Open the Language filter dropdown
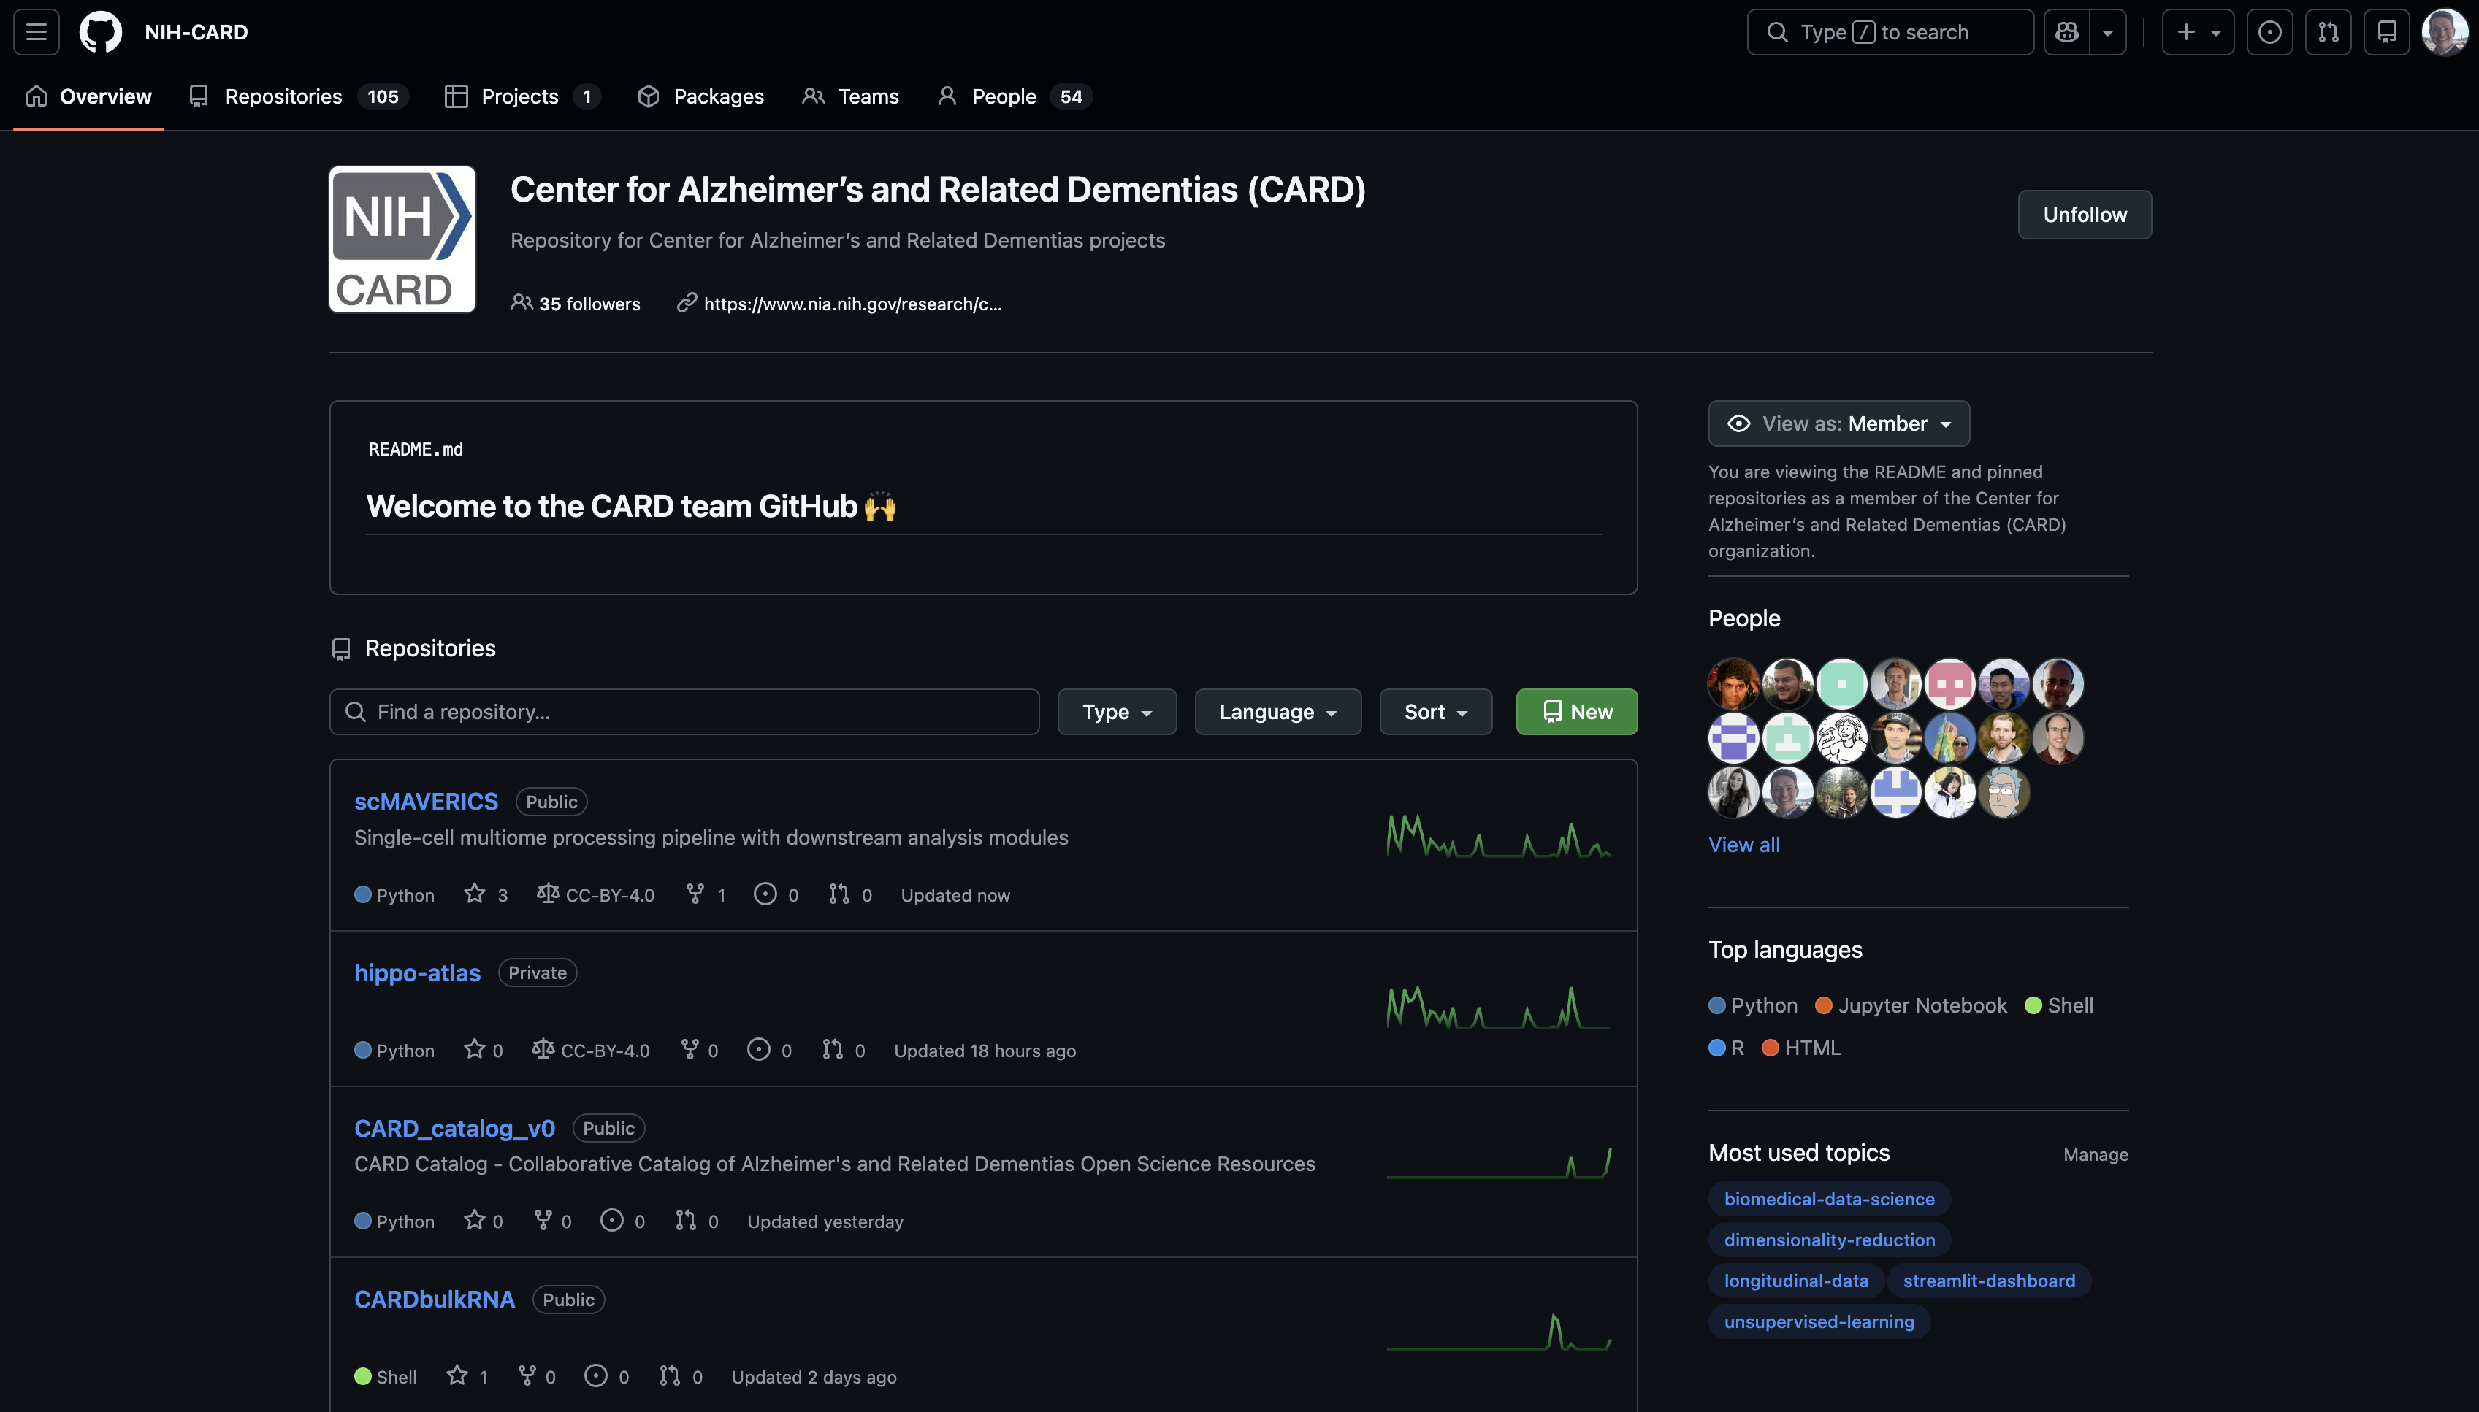Viewport: 2479px width, 1412px height. pyautogui.click(x=1278, y=712)
